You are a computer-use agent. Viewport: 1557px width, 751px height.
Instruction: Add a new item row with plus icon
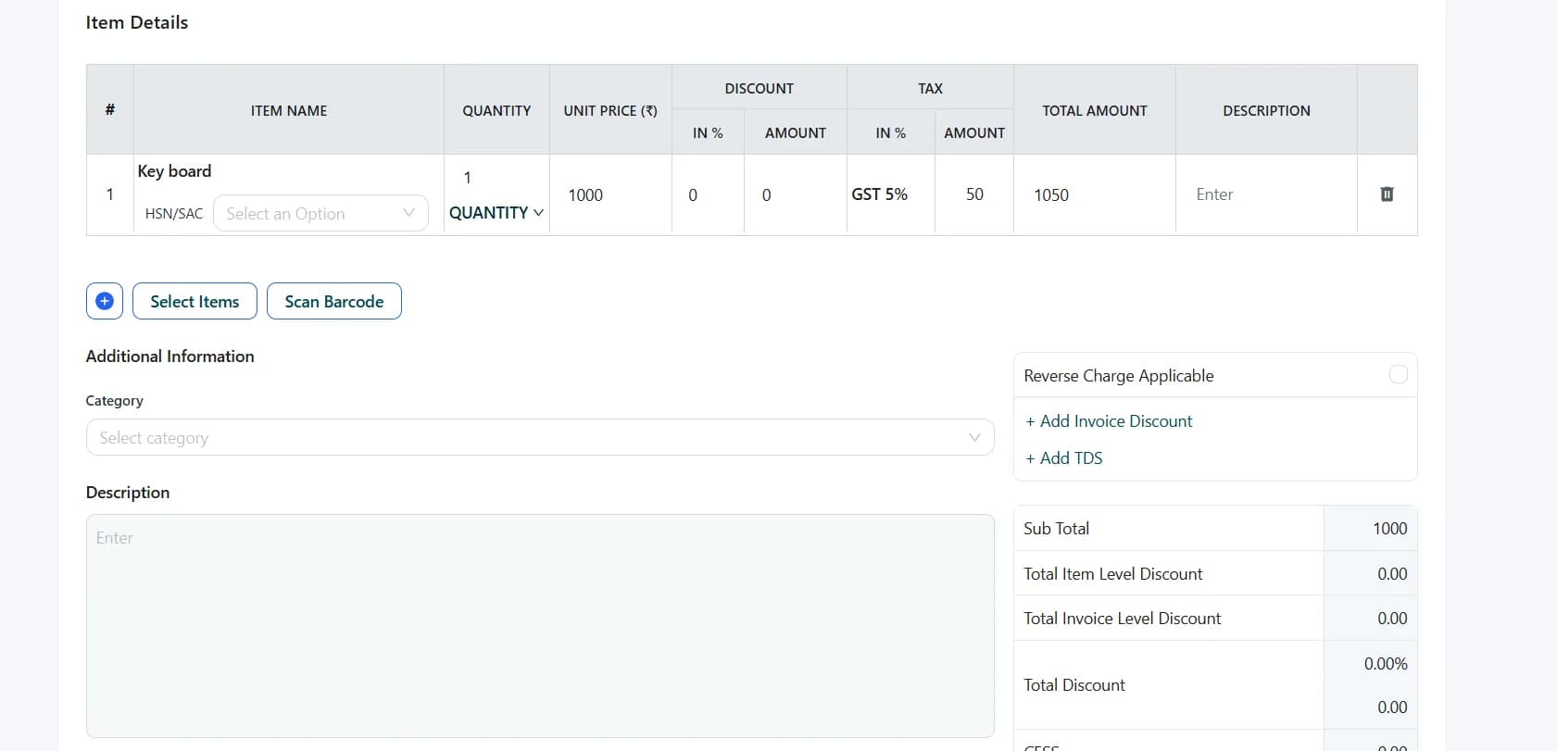(x=105, y=301)
